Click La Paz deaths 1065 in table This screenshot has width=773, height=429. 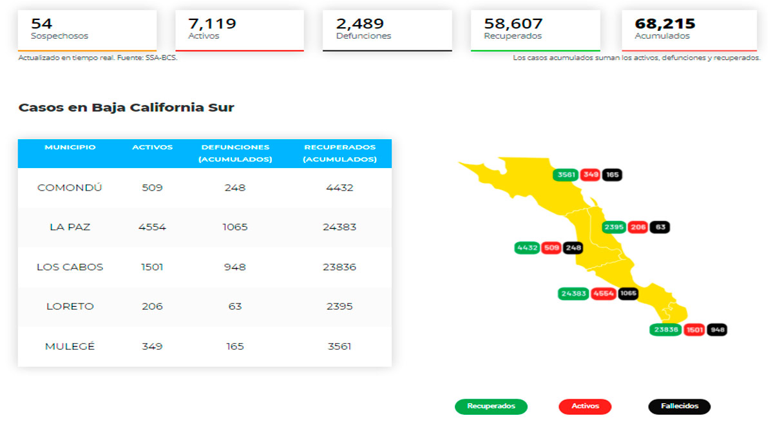click(x=235, y=227)
